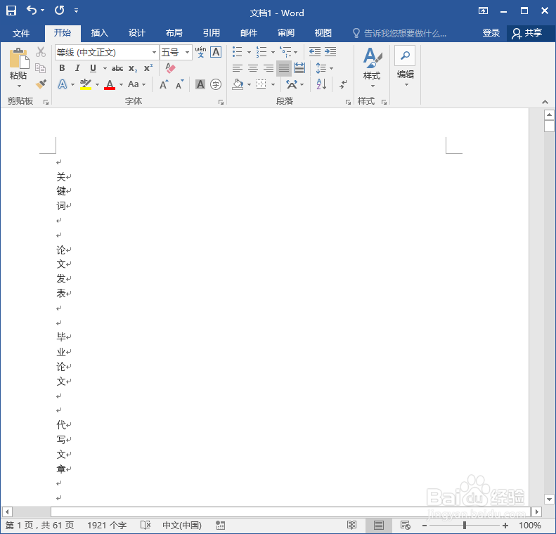Check proofing errors icon in status bar
The image size is (556, 534).
coord(146,525)
